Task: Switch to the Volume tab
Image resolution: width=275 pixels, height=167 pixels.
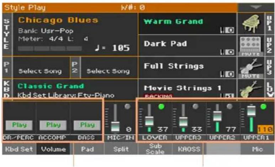Action: click(x=53, y=149)
